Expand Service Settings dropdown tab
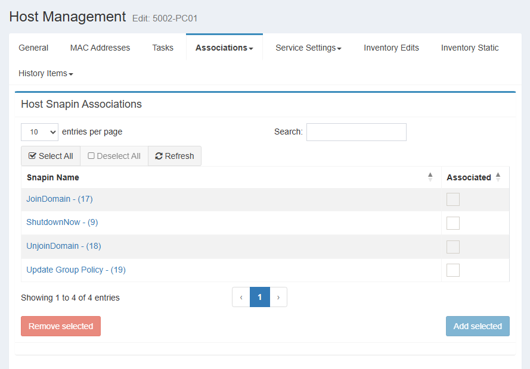 pyautogui.click(x=308, y=48)
